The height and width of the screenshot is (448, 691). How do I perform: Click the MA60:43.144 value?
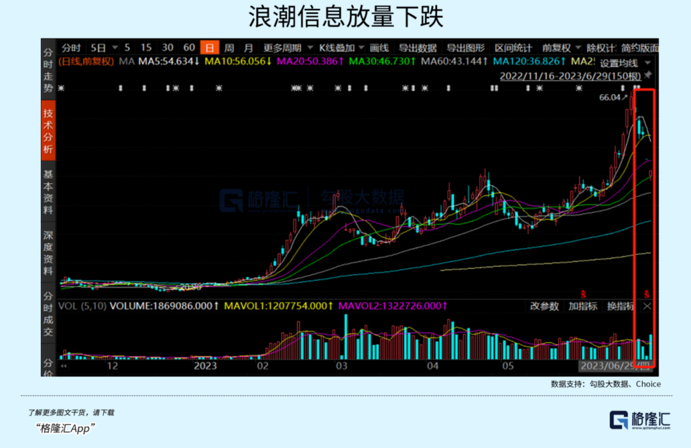pyautogui.click(x=454, y=61)
